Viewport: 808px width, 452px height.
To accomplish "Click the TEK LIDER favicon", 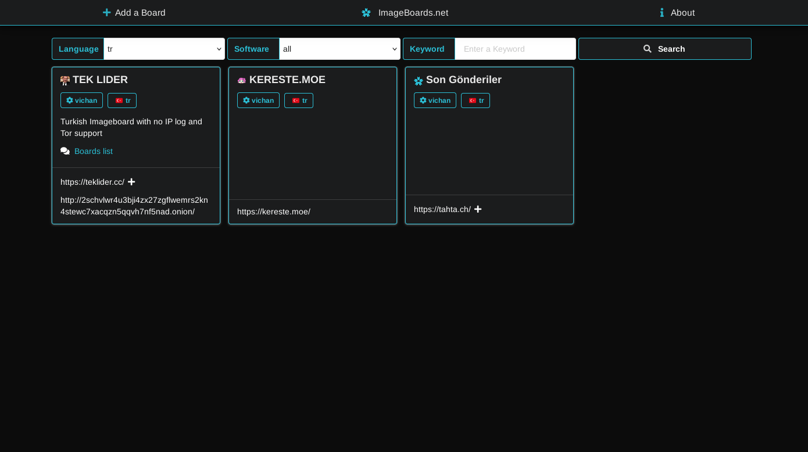I will tap(65, 81).
